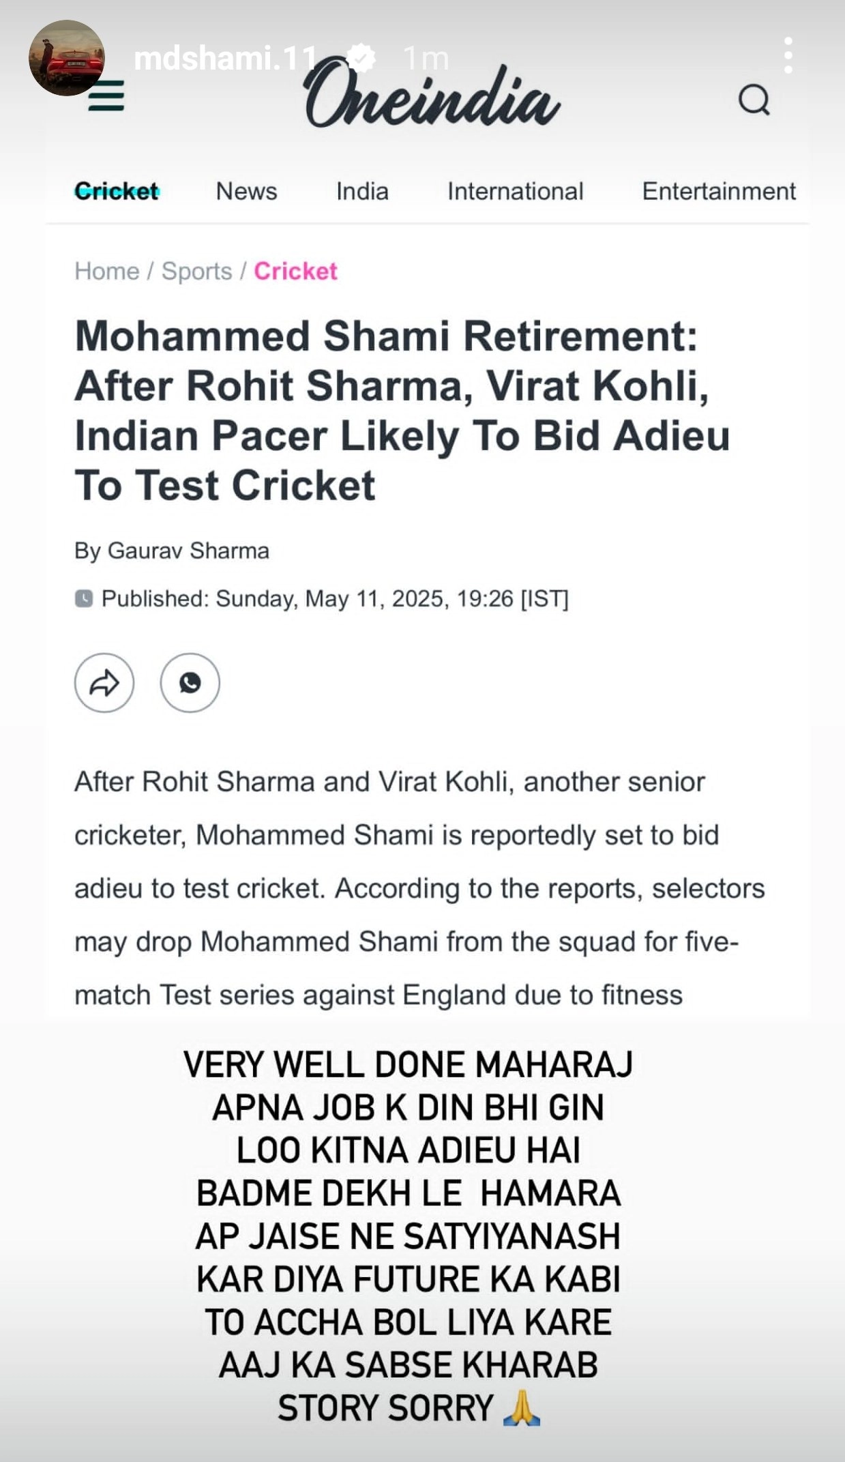Click the verified badge next to mdshami.11

tap(361, 58)
